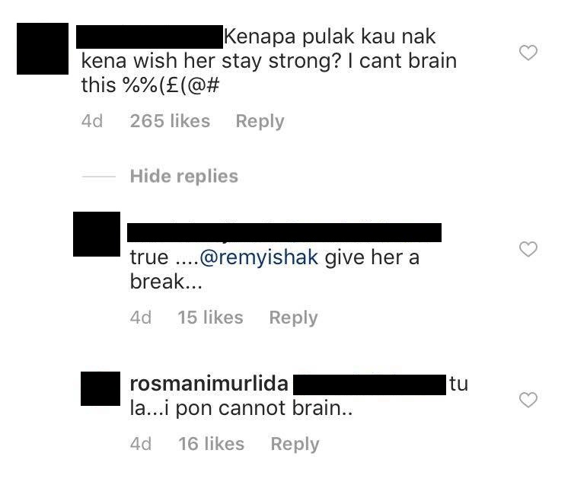Open the @remyishak mention link

(x=259, y=257)
